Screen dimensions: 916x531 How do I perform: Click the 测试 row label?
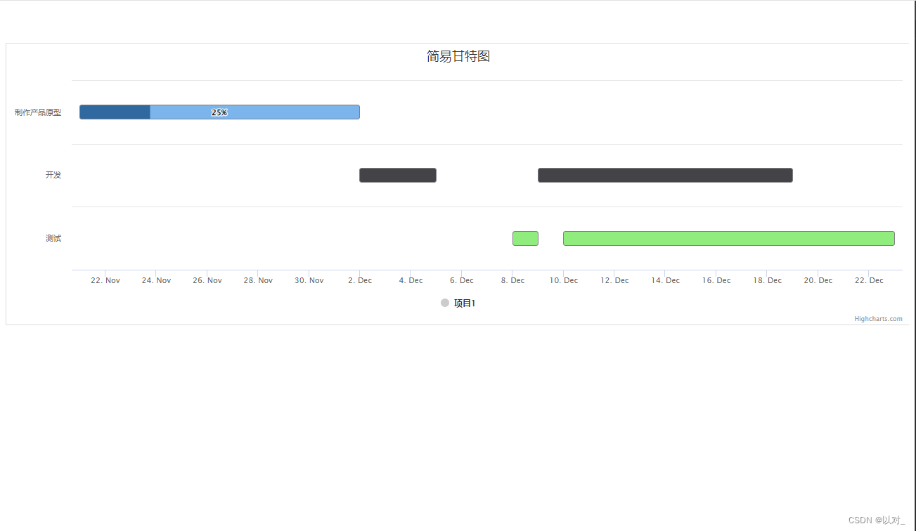(53, 238)
